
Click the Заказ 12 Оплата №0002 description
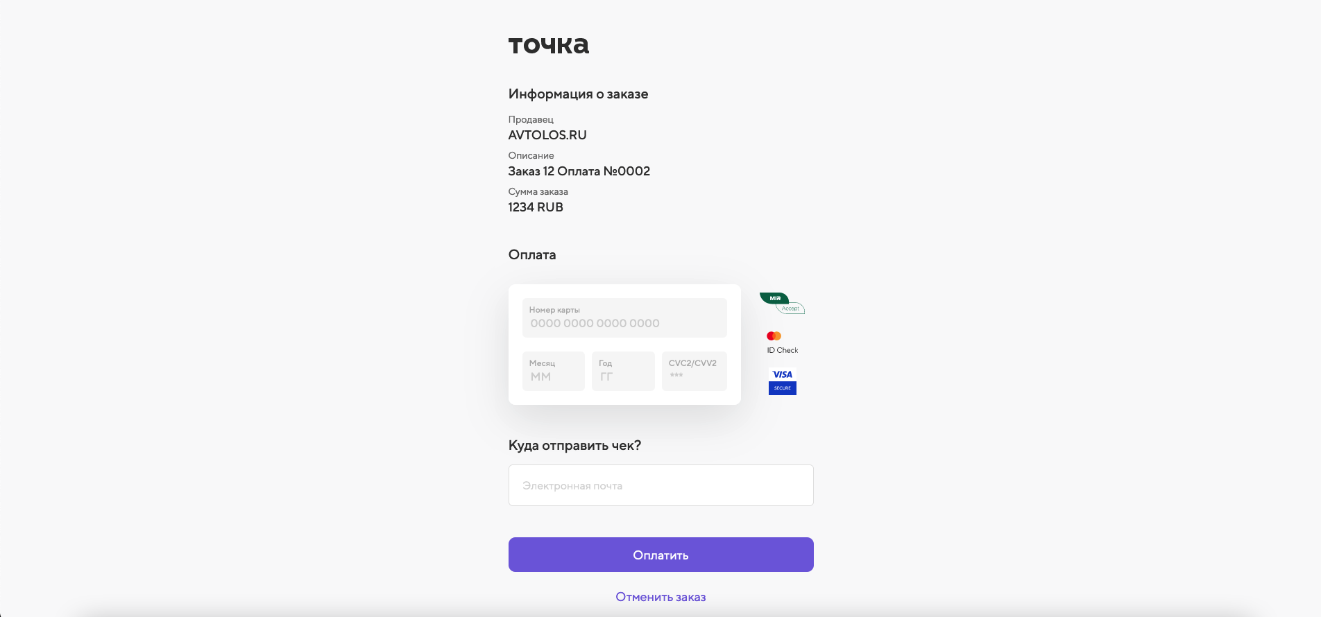coord(579,171)
